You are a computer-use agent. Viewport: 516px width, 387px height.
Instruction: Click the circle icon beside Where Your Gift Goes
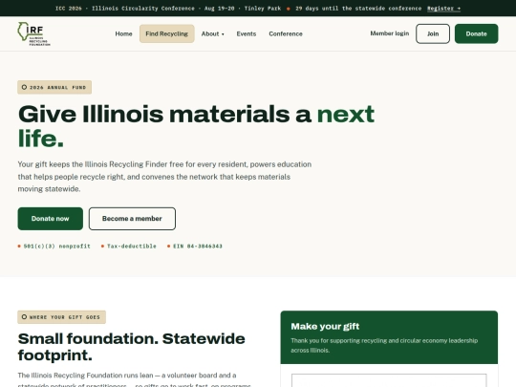(x=24, y=317)
